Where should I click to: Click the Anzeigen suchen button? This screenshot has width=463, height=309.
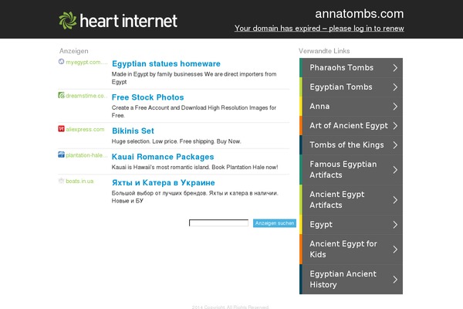coord(275,223)
